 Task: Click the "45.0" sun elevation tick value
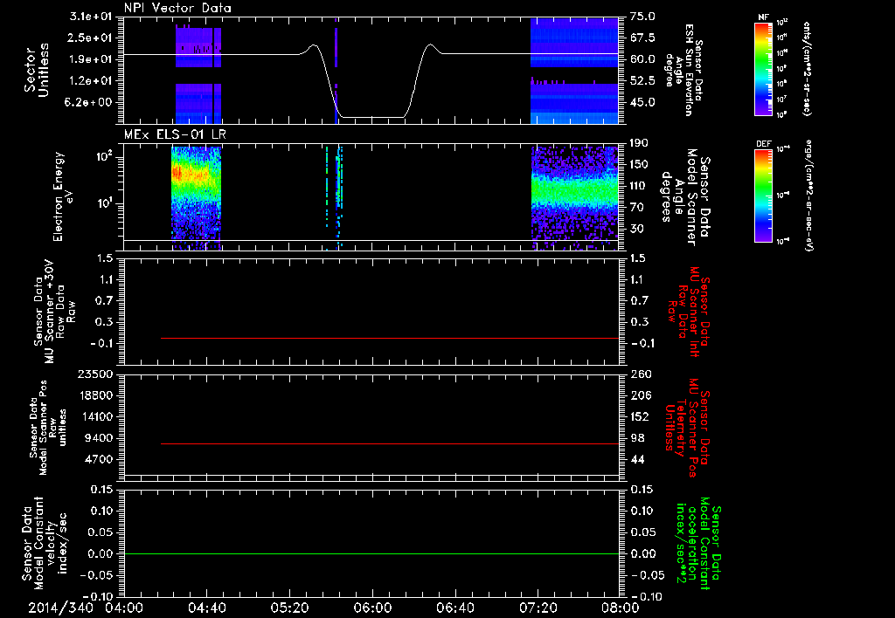642,103
